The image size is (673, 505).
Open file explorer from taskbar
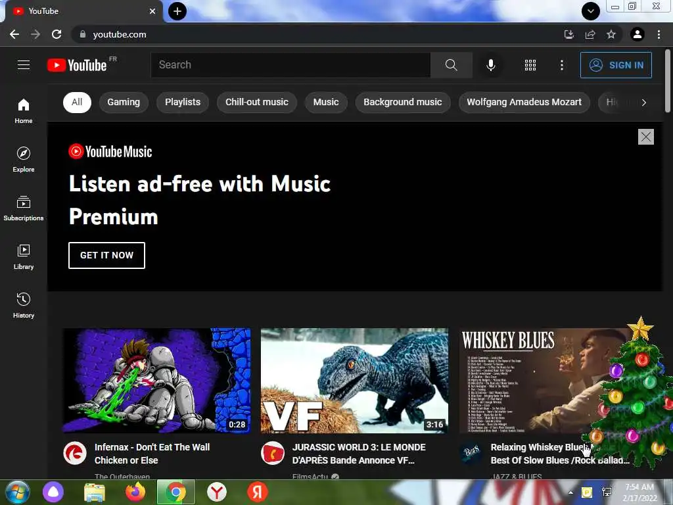pyautogui.click(x=95, y=492)
